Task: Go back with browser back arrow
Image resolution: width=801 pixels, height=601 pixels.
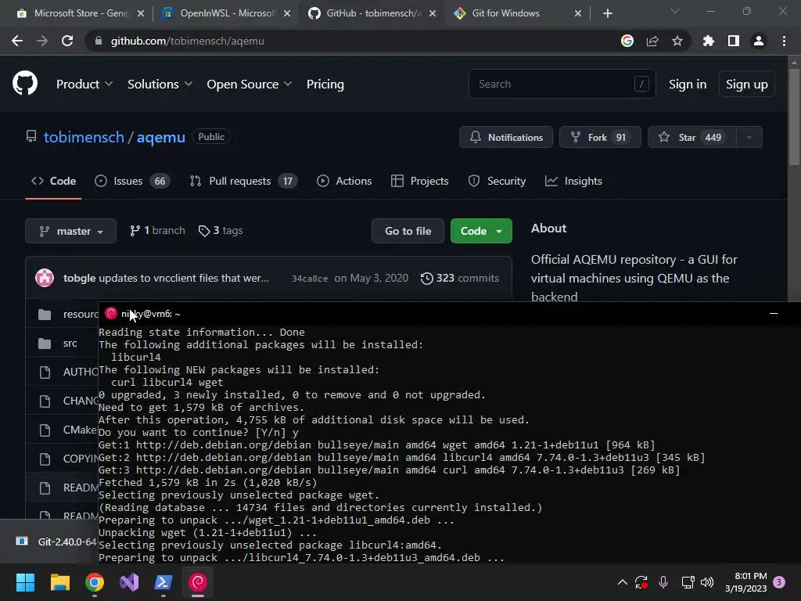Action: [17, 41]
